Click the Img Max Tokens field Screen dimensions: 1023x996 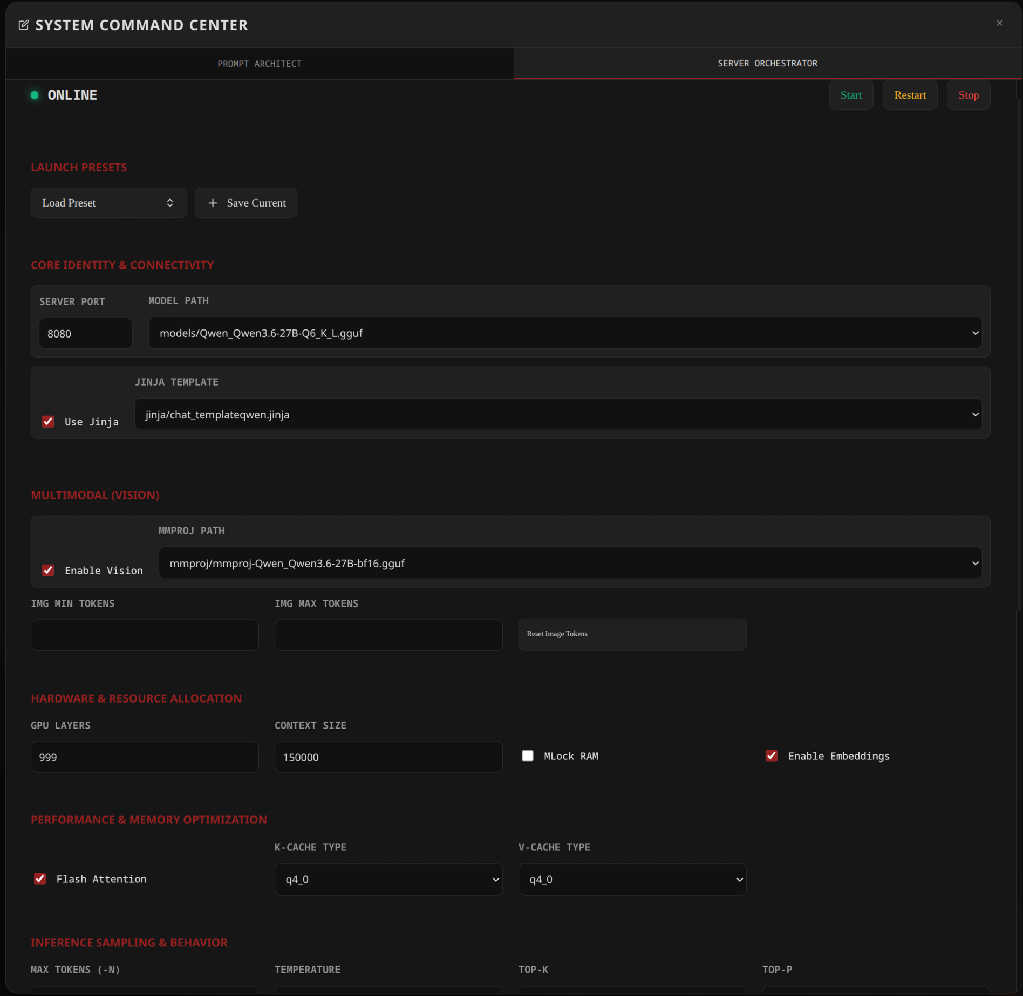pos(388,635)
